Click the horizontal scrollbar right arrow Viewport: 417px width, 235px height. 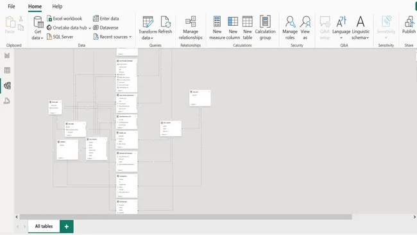(414, 217)
